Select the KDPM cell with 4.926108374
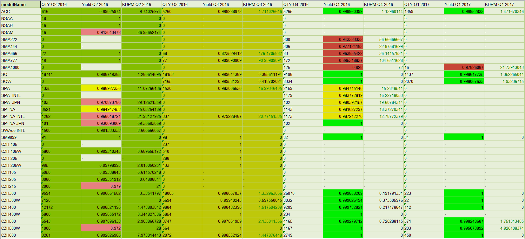Image resolution: width=525 pixels, height=239 pixels. pyautogui.click(x=504, y=228)
